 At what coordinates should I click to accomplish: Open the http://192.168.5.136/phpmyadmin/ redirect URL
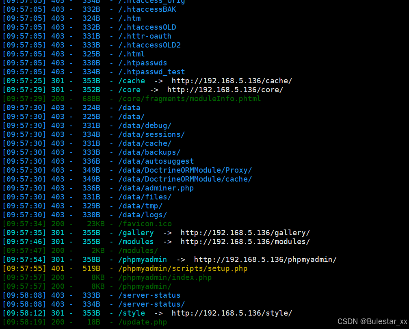(266, 259)
